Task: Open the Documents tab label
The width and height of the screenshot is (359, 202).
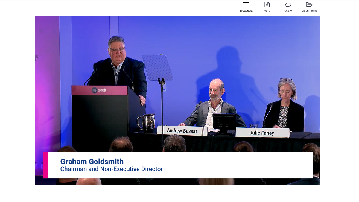Action: [309, 11]
